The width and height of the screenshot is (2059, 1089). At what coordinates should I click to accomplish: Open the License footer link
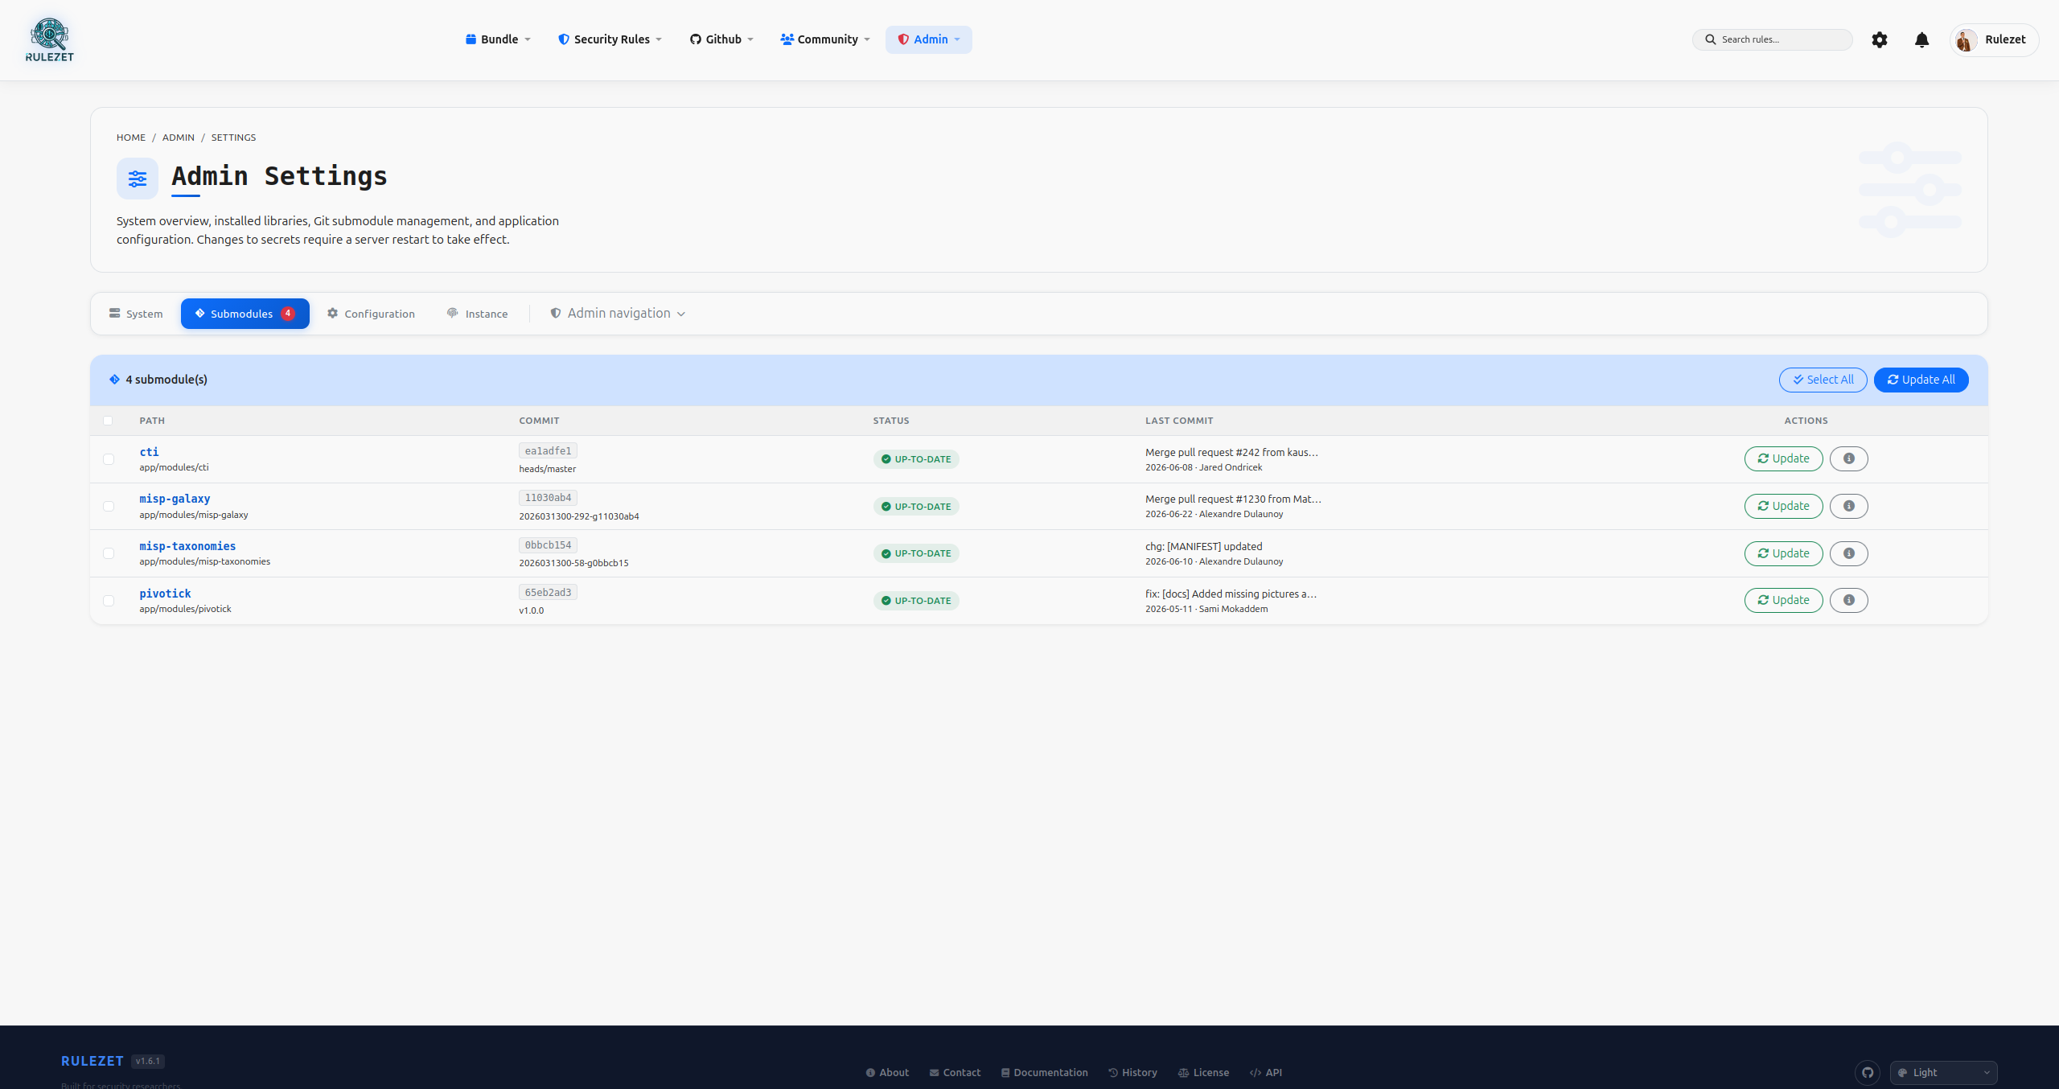tap(1203, 1072)
